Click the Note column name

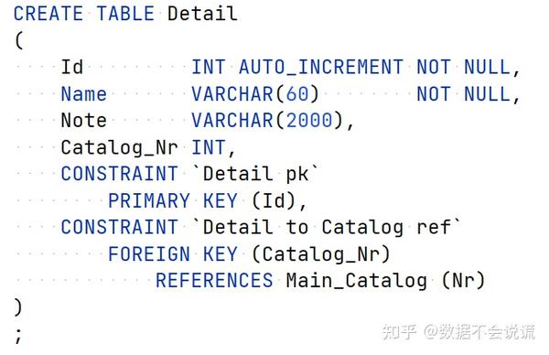(x=83, y=121)
